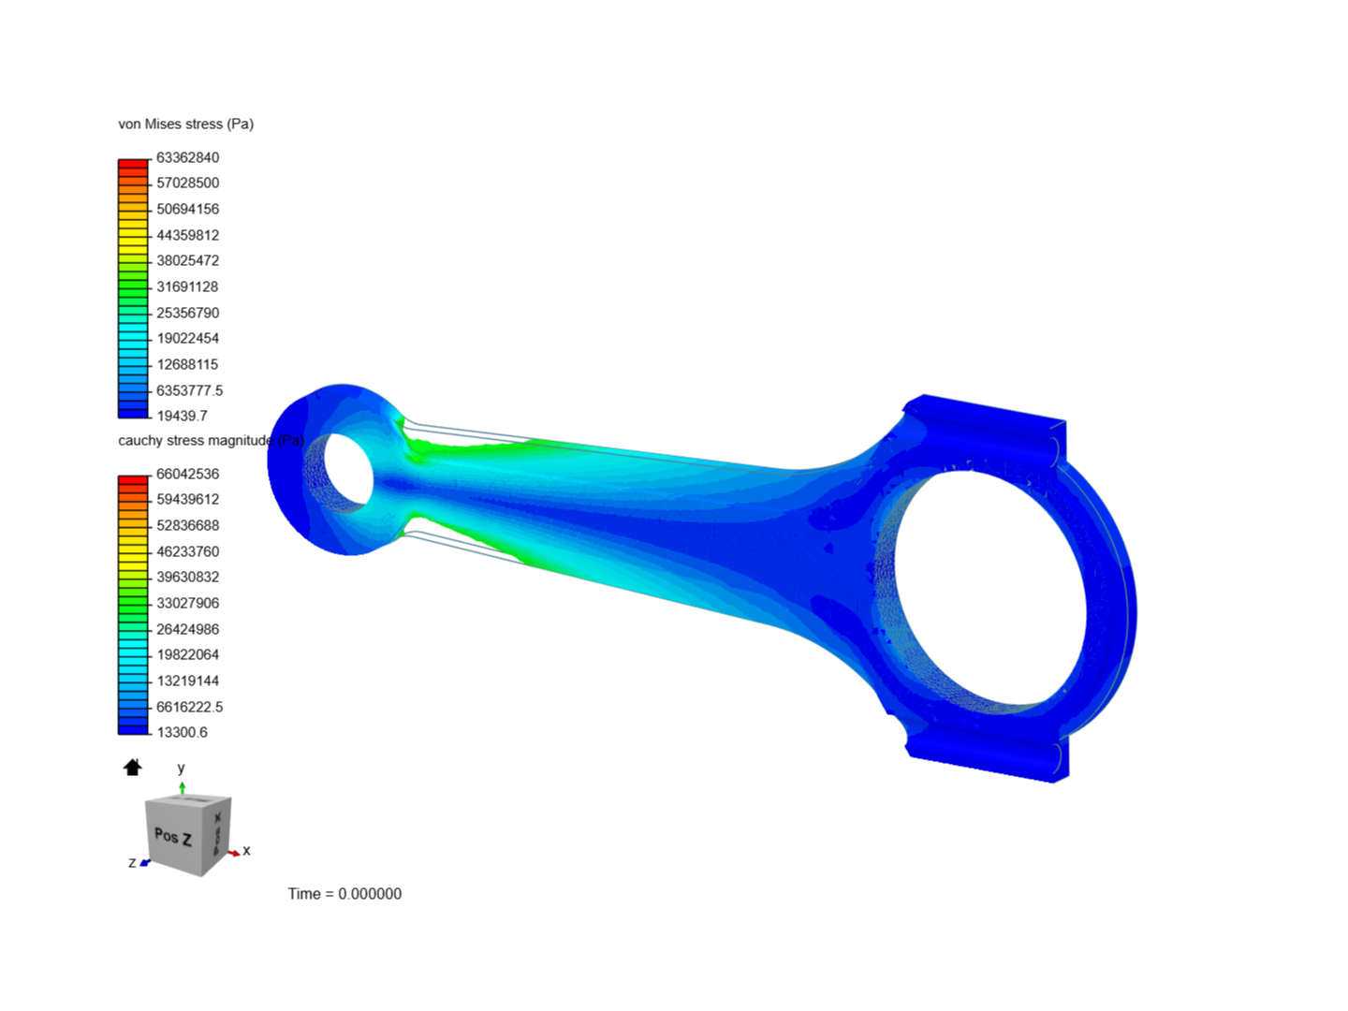This screenshot has height=1011, width=1348.
Task: Click the bottom bolt block of big end
Action: coord(988,754)
